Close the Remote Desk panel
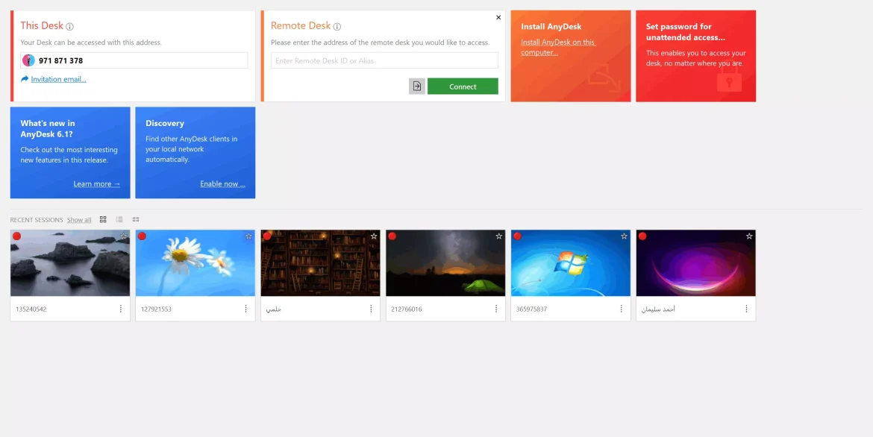 point(498,17)
